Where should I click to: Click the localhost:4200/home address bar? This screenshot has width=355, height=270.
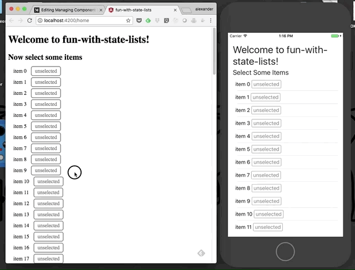point(83,21)
